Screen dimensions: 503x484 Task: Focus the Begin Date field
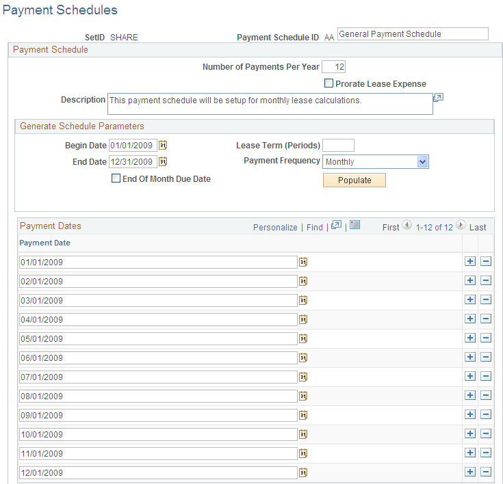pyautogui.click(x=133, y=145)
